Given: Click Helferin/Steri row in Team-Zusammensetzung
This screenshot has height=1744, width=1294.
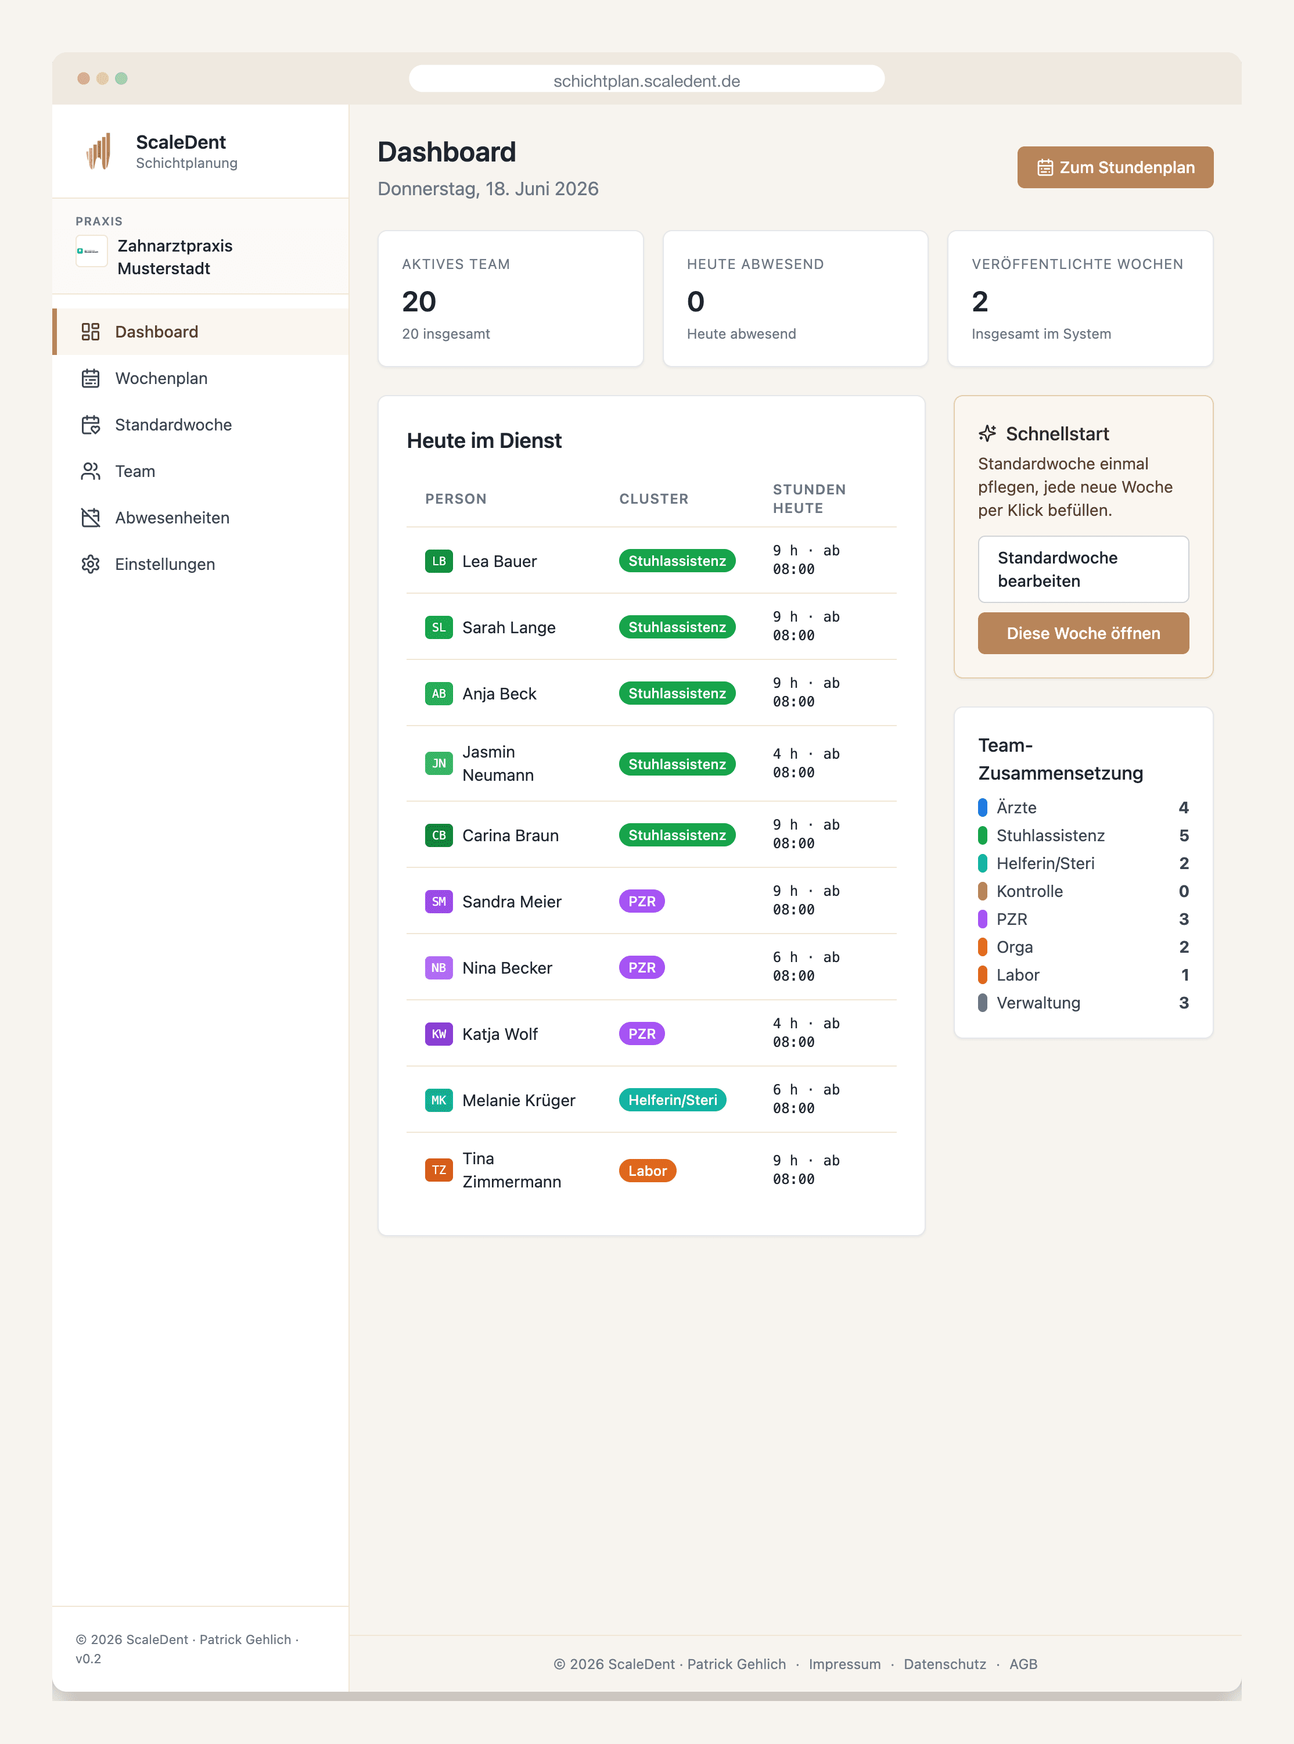Looking at the screenshot, I should pos(1083,863).
